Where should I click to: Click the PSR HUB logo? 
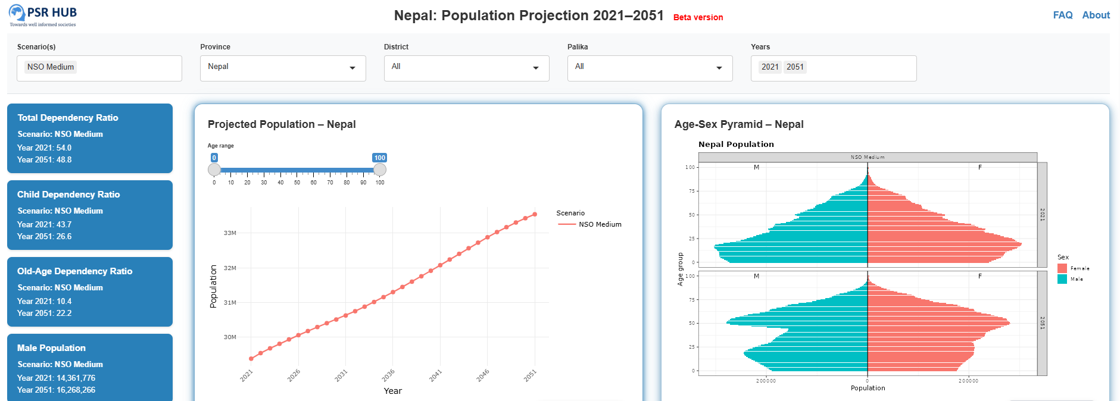click(43, 15)
